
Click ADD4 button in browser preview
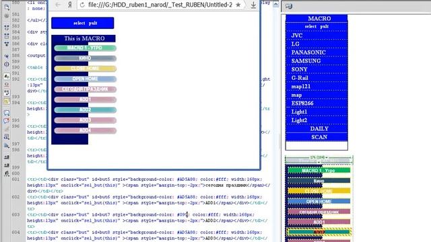point(86,130)
